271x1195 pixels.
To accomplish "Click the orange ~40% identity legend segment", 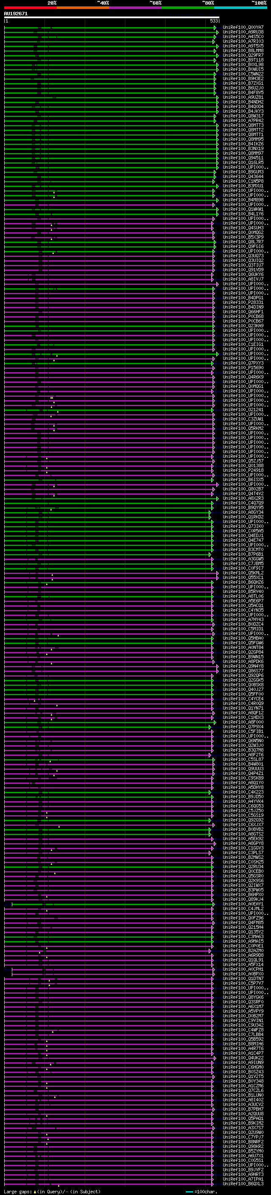I will (83, 8).
